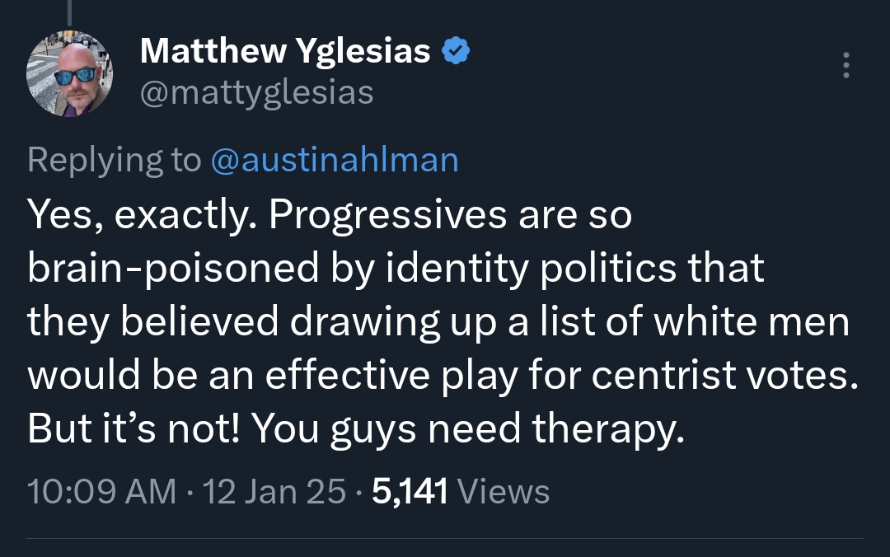
Task: Open the @mattyglesias handle link
Action: click(257, 92)
